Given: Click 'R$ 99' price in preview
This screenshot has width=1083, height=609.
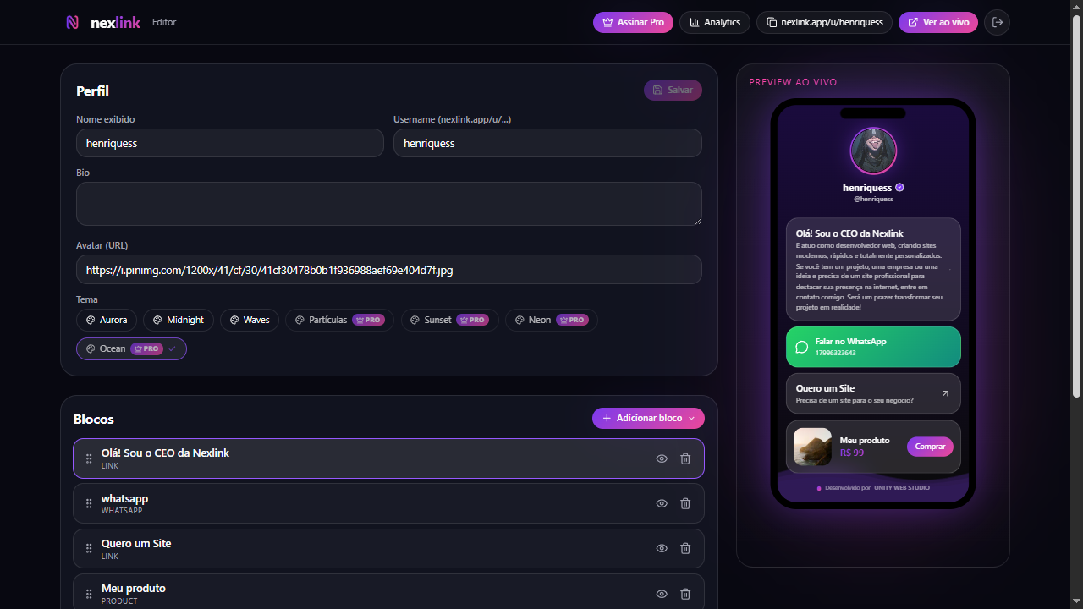Looking at the screenshot, I should coord(852,453).
